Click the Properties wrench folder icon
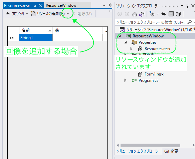This screenshot has height=159, width=195. click(x=134, y=42)
